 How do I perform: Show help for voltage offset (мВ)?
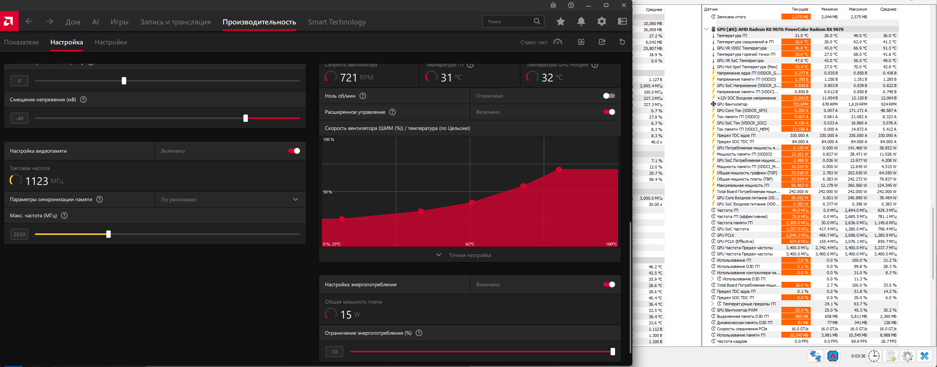[83, 99]
